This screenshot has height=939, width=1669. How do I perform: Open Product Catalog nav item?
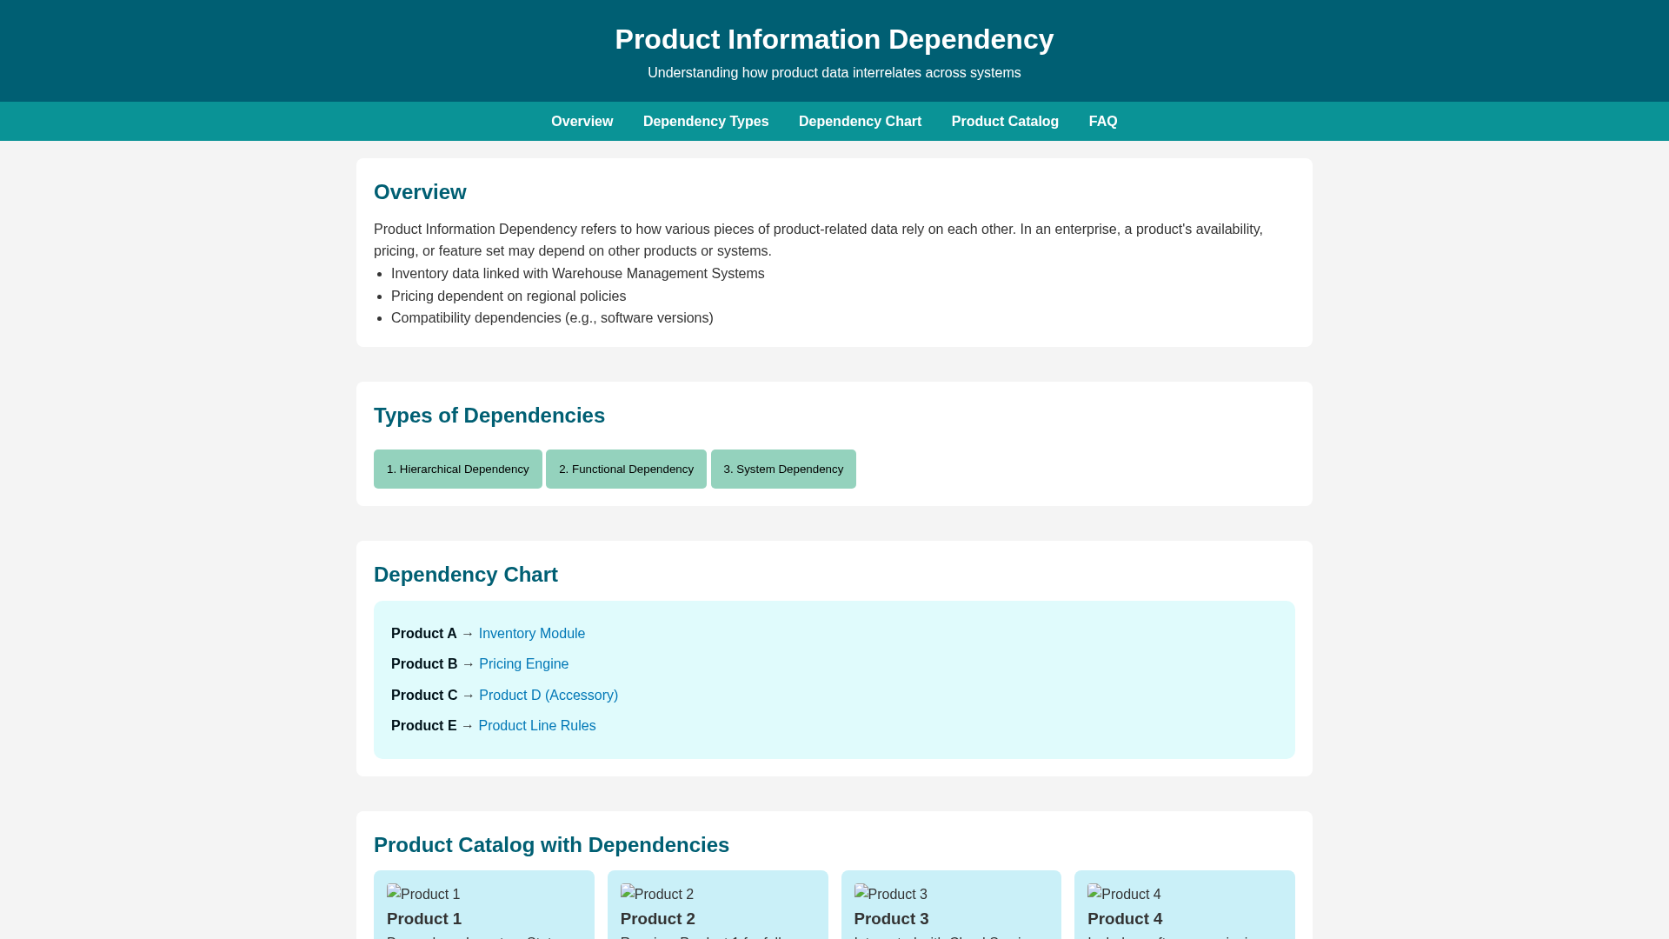click(1005, 122)
